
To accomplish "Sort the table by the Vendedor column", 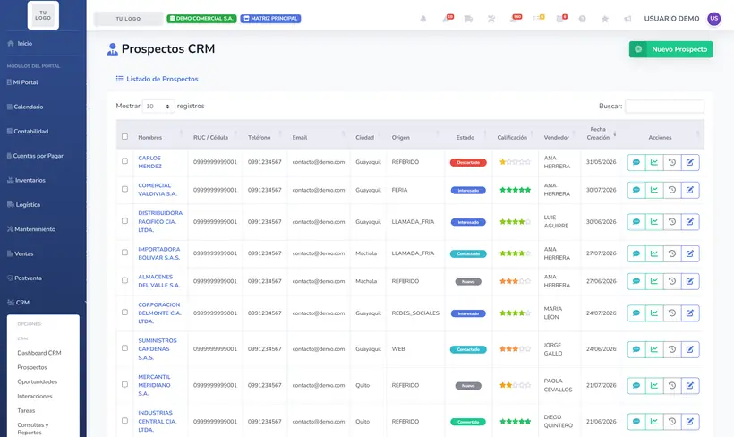I will pyautogui.click(x=559, y=135).
